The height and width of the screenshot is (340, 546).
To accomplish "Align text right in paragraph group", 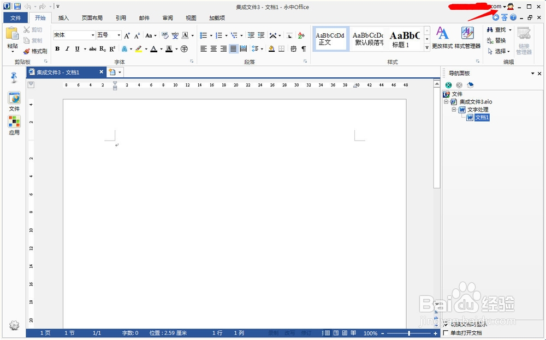I will (x=223, y=49).
